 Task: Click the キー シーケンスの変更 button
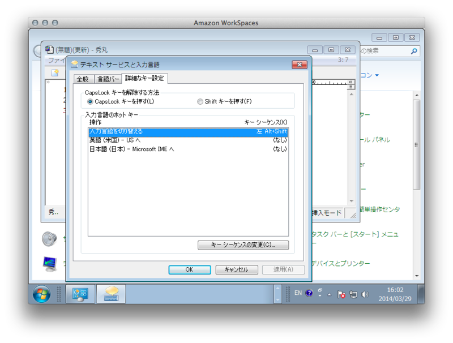point(243,245)
